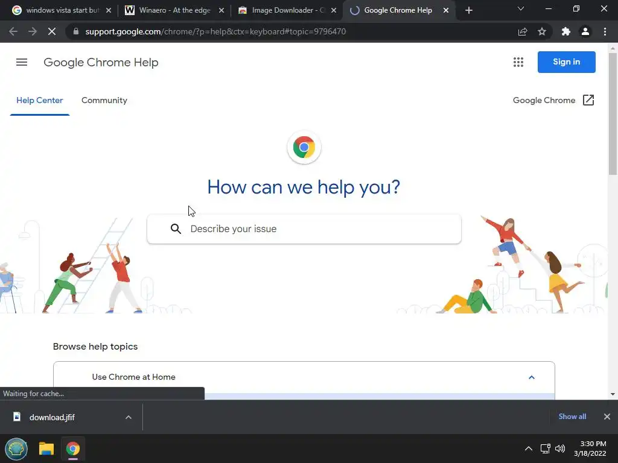Switch to the Help Center tab
618x463 pixels.
(39, 101)
